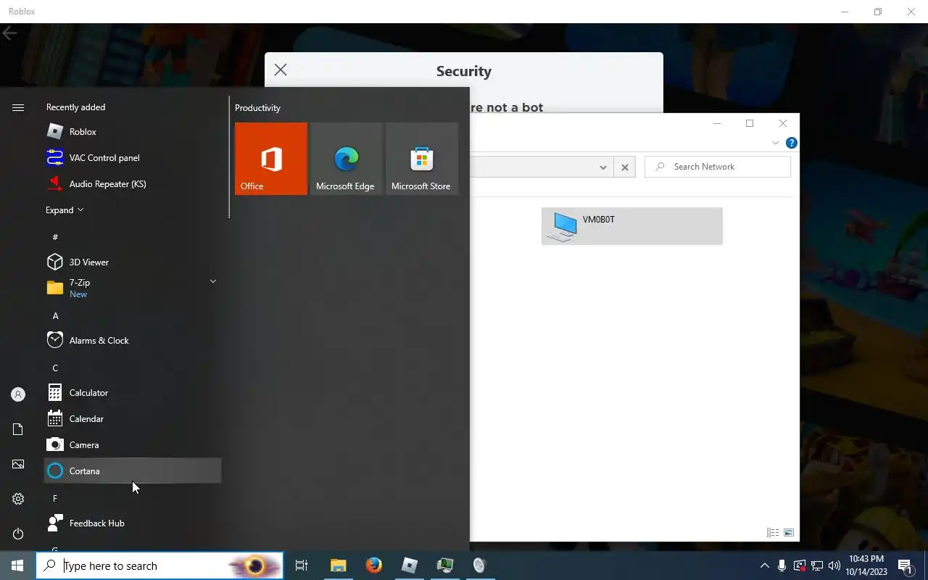Select the VM0B0T computer in Network window

pos(631,226)
